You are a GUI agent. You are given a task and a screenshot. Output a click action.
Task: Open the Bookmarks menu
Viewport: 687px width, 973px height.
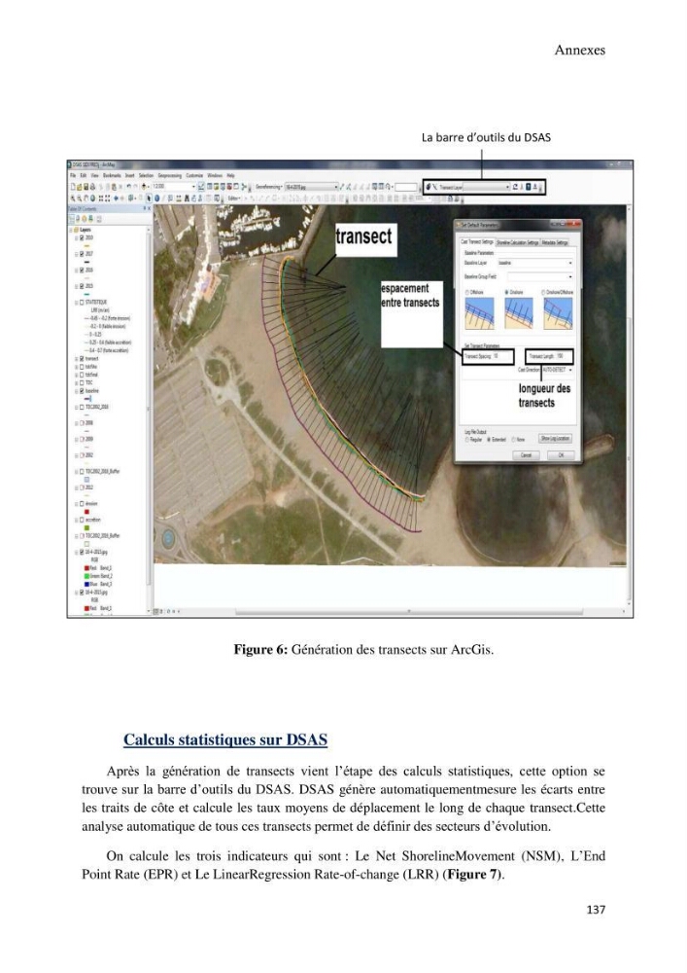click(112, 175)
